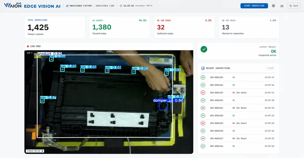This screenshot has width=304, height=158.
Task: Click the pin 0.87 detection label
Action: 48,98
